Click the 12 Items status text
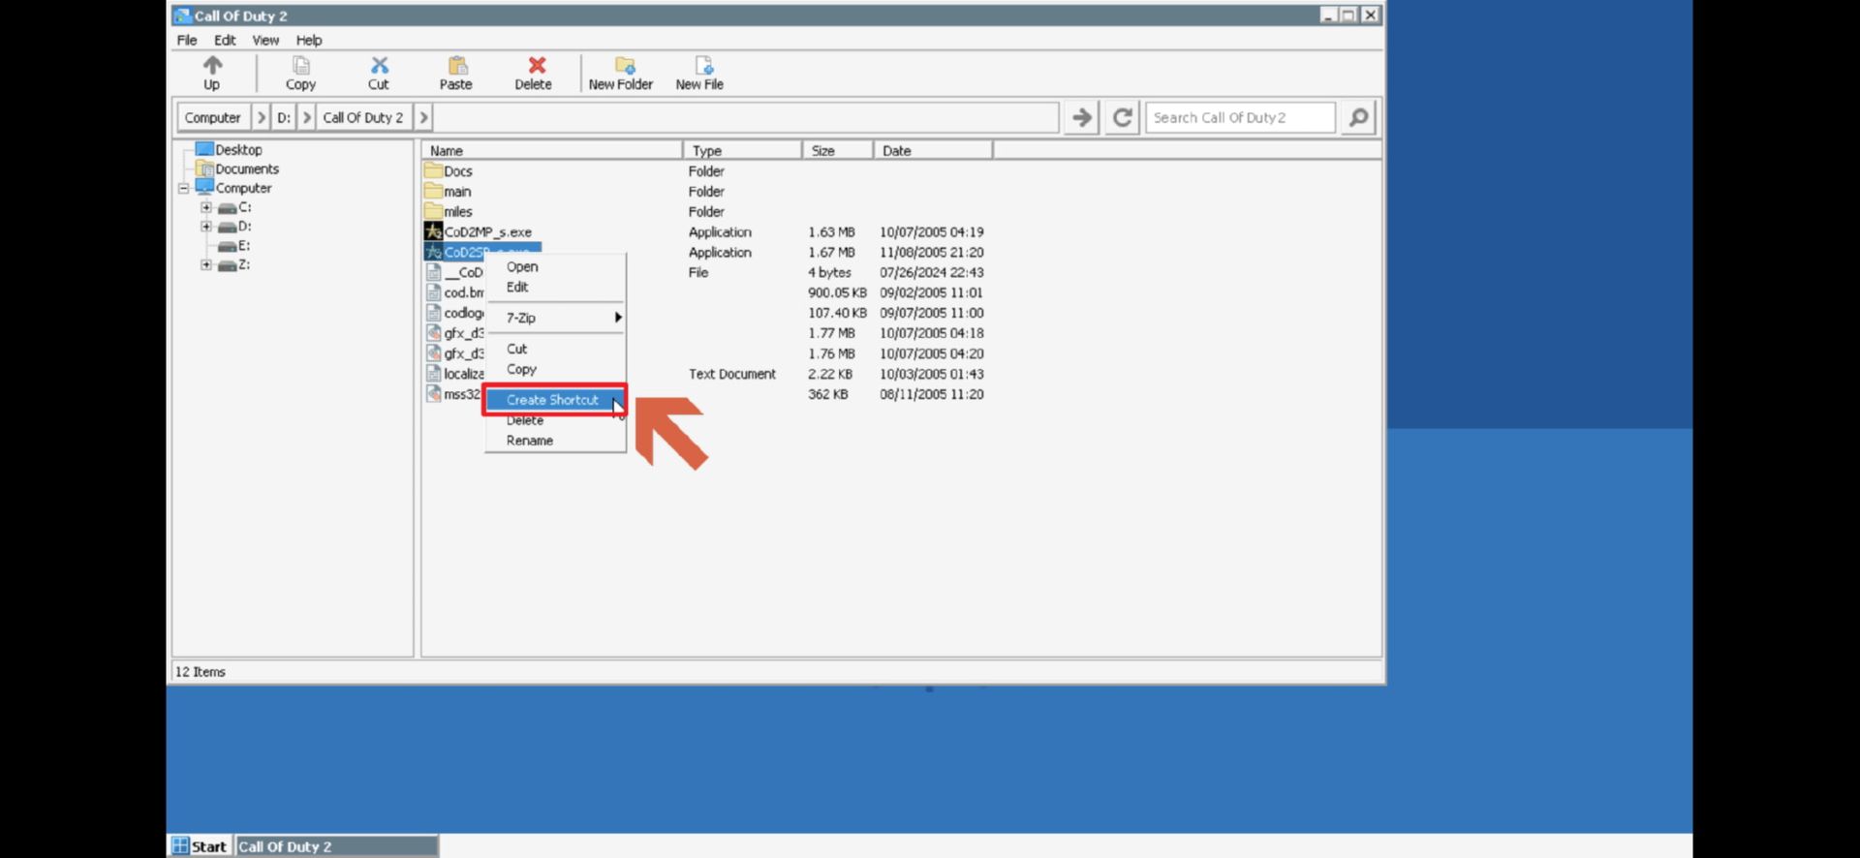 (200, 671)
